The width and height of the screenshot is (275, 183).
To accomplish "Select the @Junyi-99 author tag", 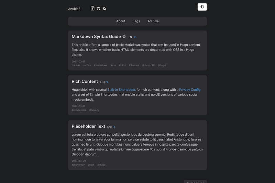I will click(148, 65).
